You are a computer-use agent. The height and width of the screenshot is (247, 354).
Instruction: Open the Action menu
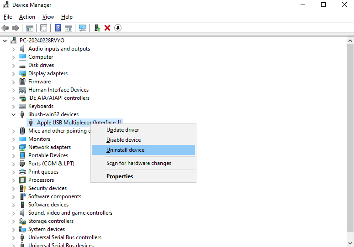click(x=27, y=17)
